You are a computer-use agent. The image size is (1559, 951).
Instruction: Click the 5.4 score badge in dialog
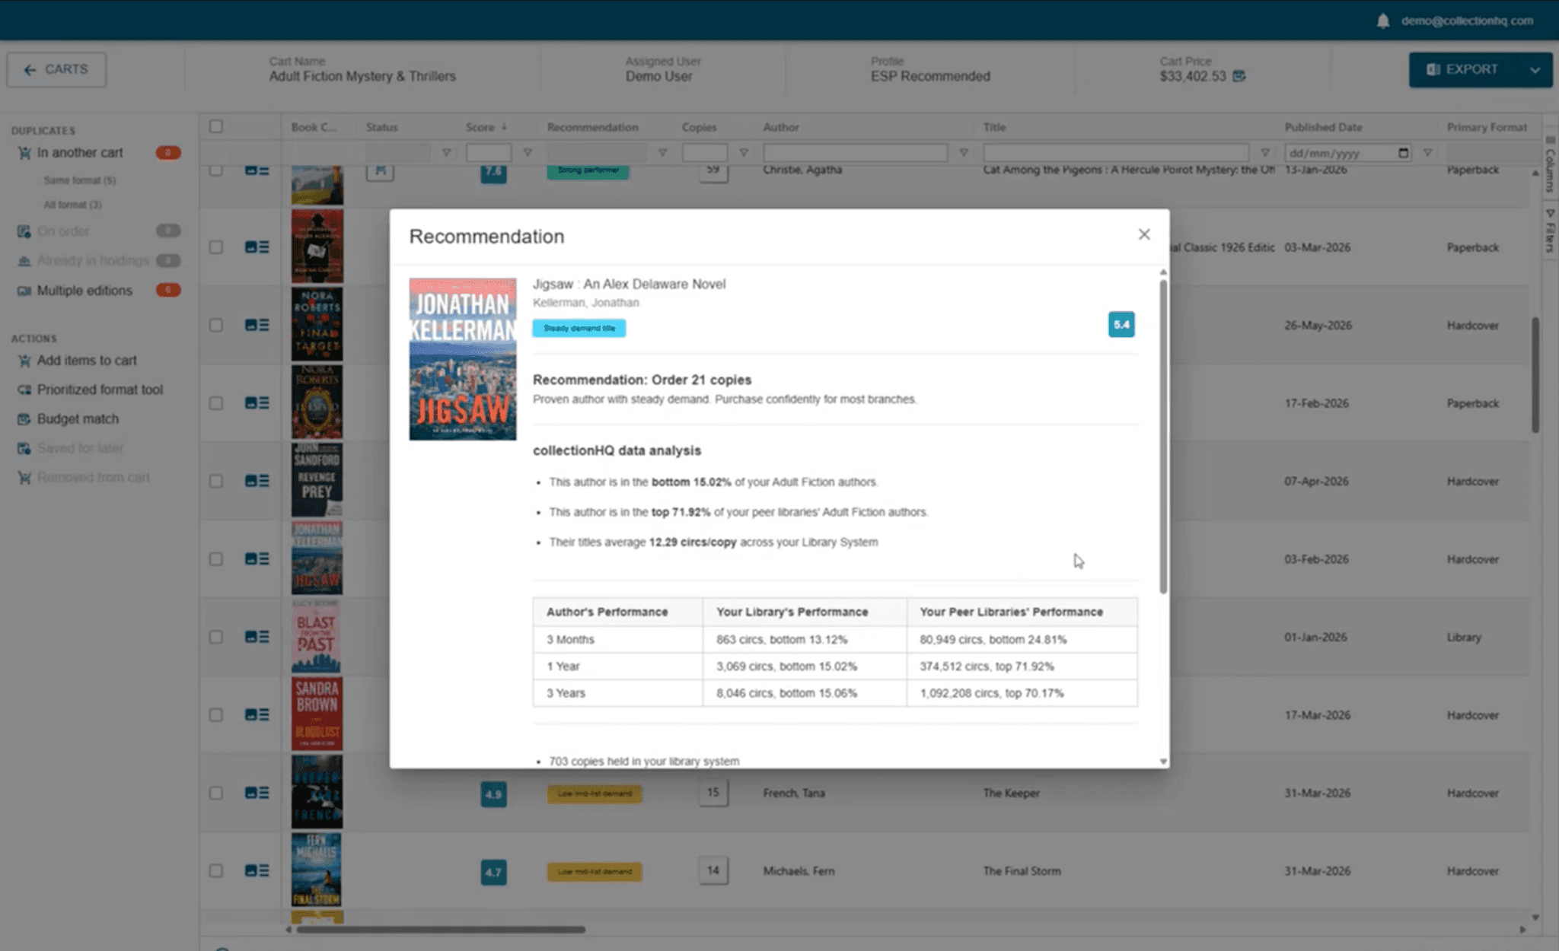pyautogui.click(x=1121, y=325)
